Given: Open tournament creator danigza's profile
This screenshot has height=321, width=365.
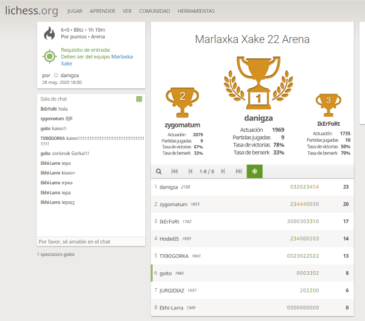Looking at the screenshot, I should point(69,75).
